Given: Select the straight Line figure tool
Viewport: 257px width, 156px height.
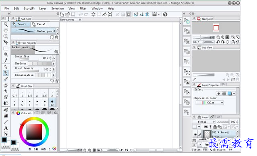Looking at the screenshot, I should pos(6,122).
